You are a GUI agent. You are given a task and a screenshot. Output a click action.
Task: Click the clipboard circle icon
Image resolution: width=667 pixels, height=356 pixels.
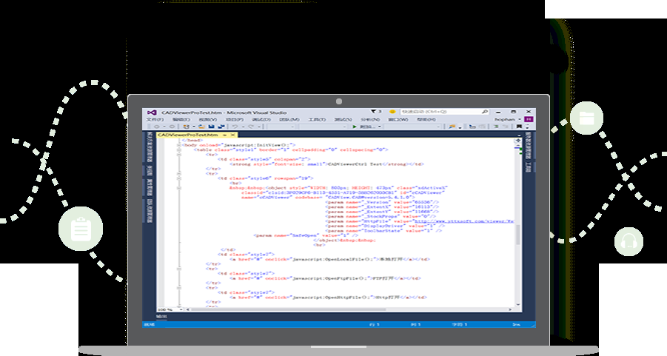click(80, 229)
